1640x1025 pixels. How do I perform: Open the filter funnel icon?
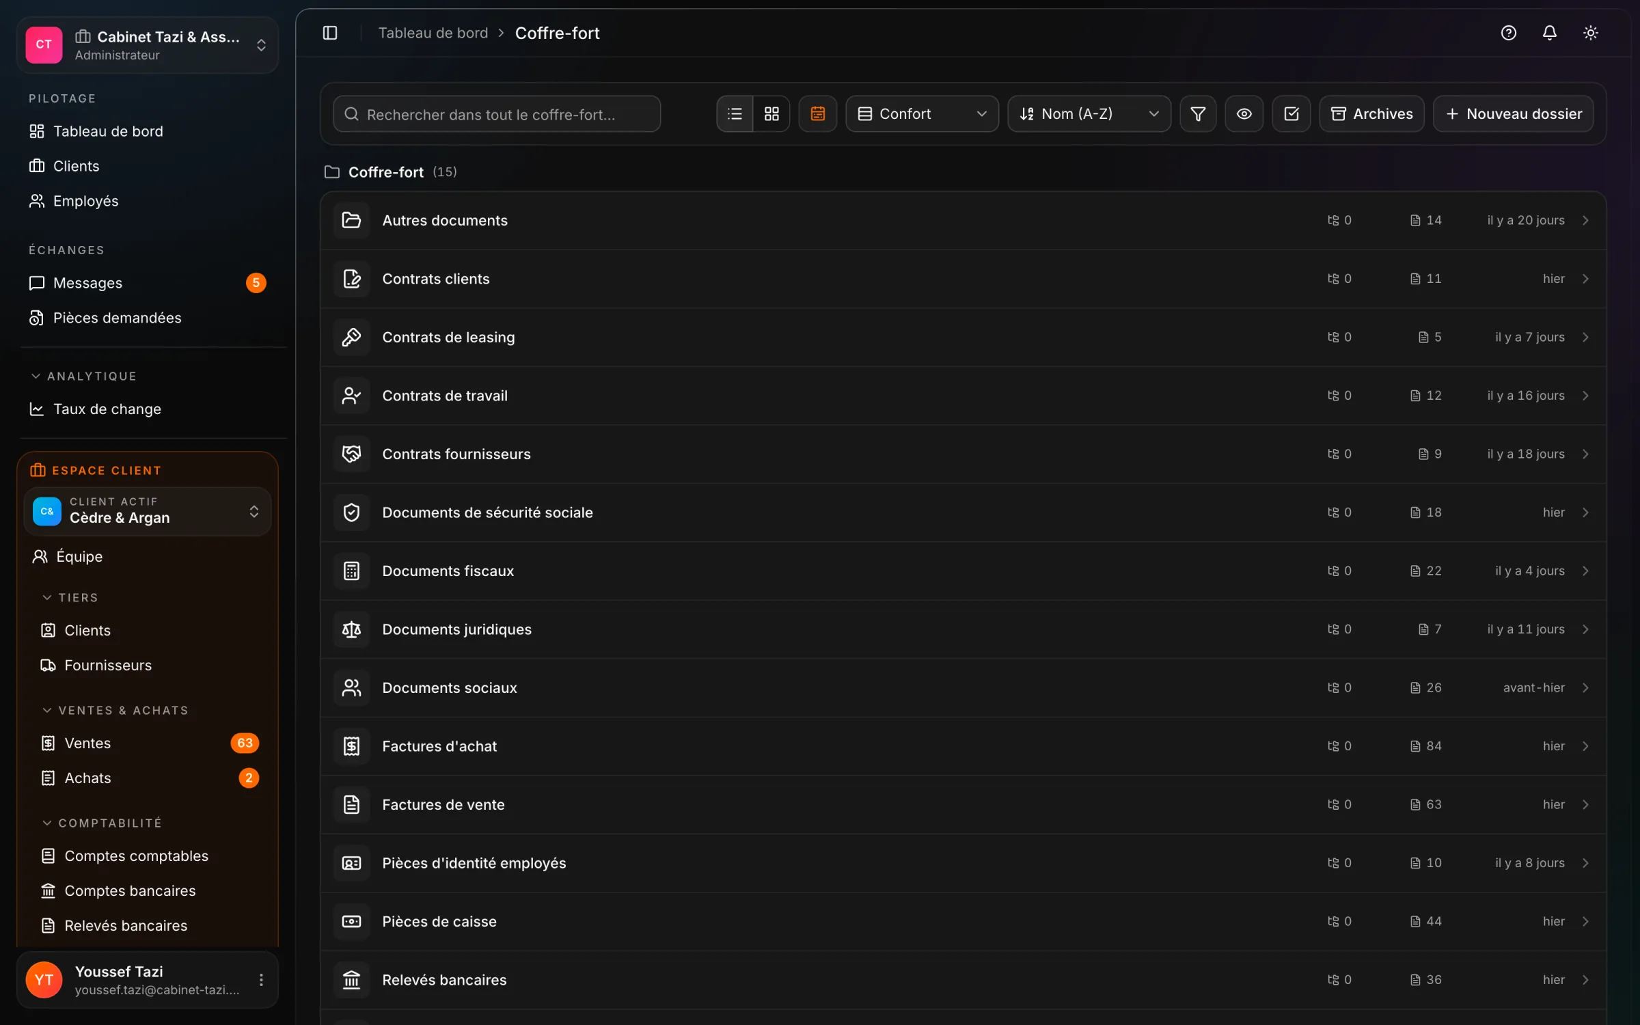pyautogui.click(x=1198, y=113)
